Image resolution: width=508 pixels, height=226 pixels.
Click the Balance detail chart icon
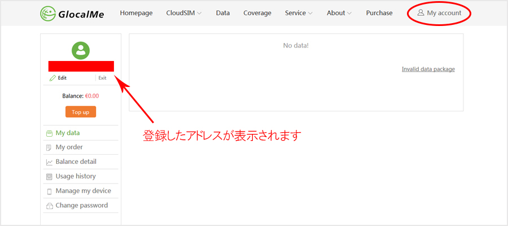coord(49,162)
